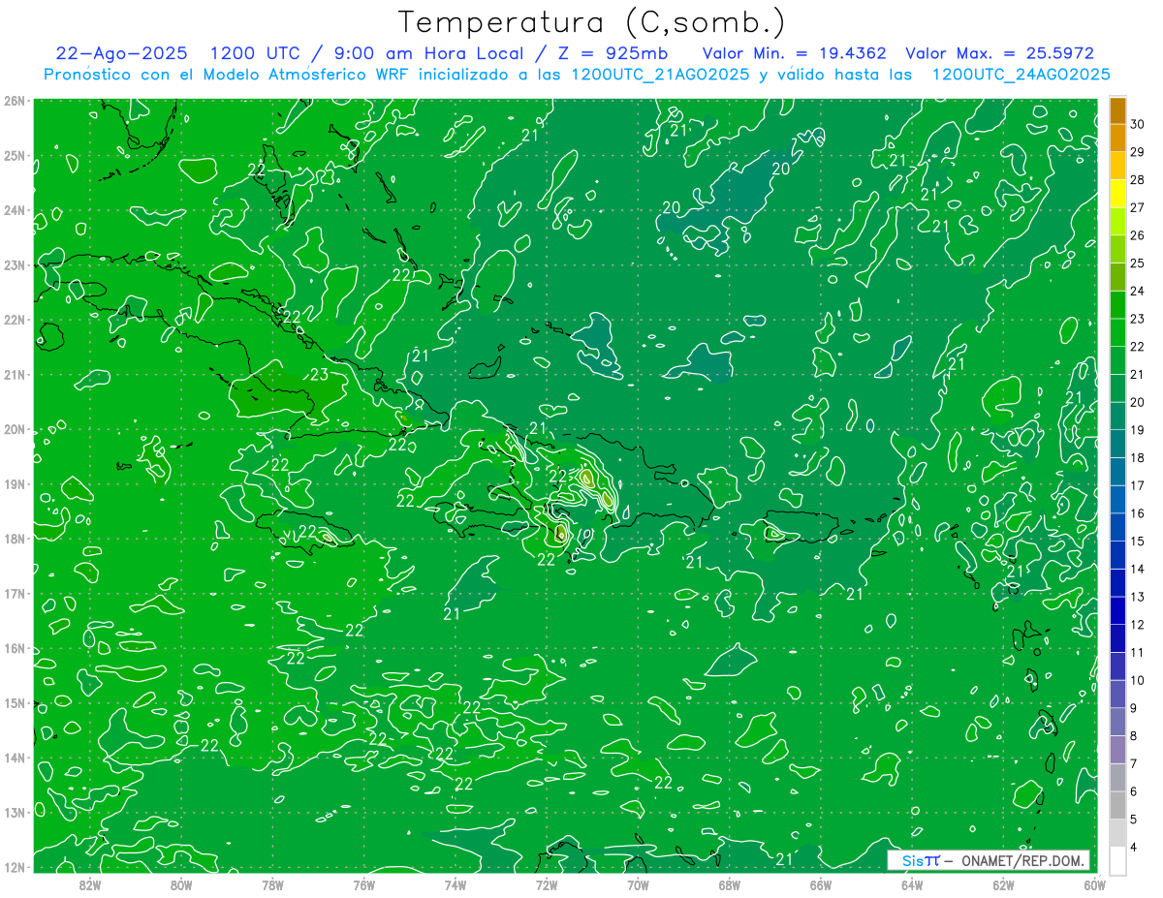Click the '25N' latitude label
The width and height of the screenshot is (1163, 898).
click(15, 155)
